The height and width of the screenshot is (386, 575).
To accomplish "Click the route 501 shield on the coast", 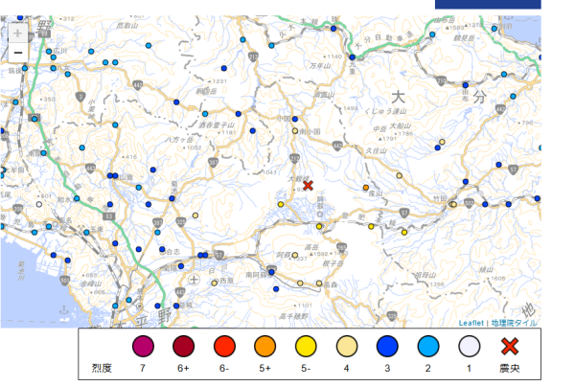I will coord(64,281).
